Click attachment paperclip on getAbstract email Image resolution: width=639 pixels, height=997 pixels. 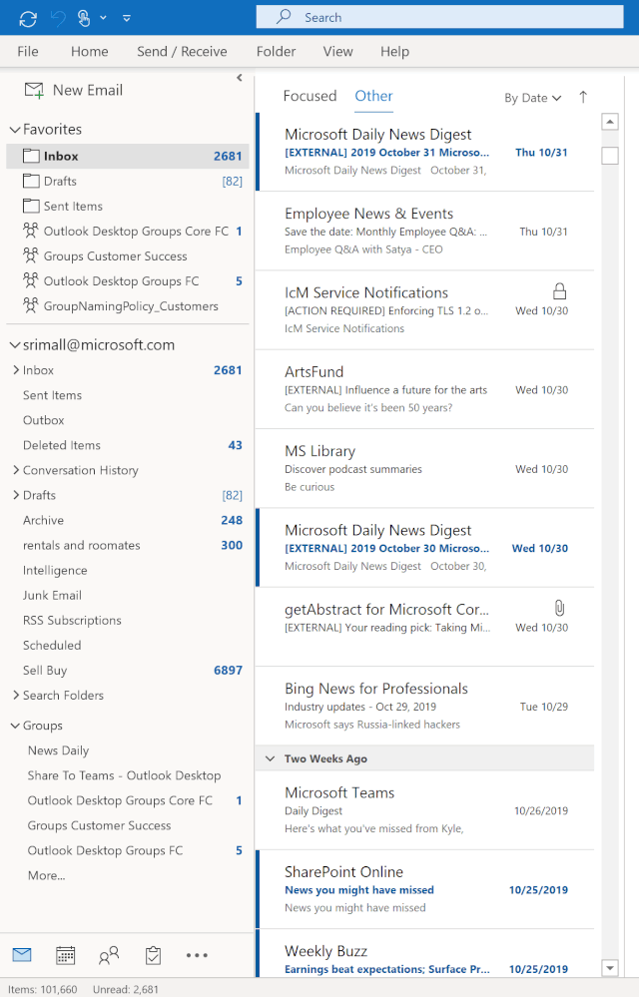click(559, 609)
